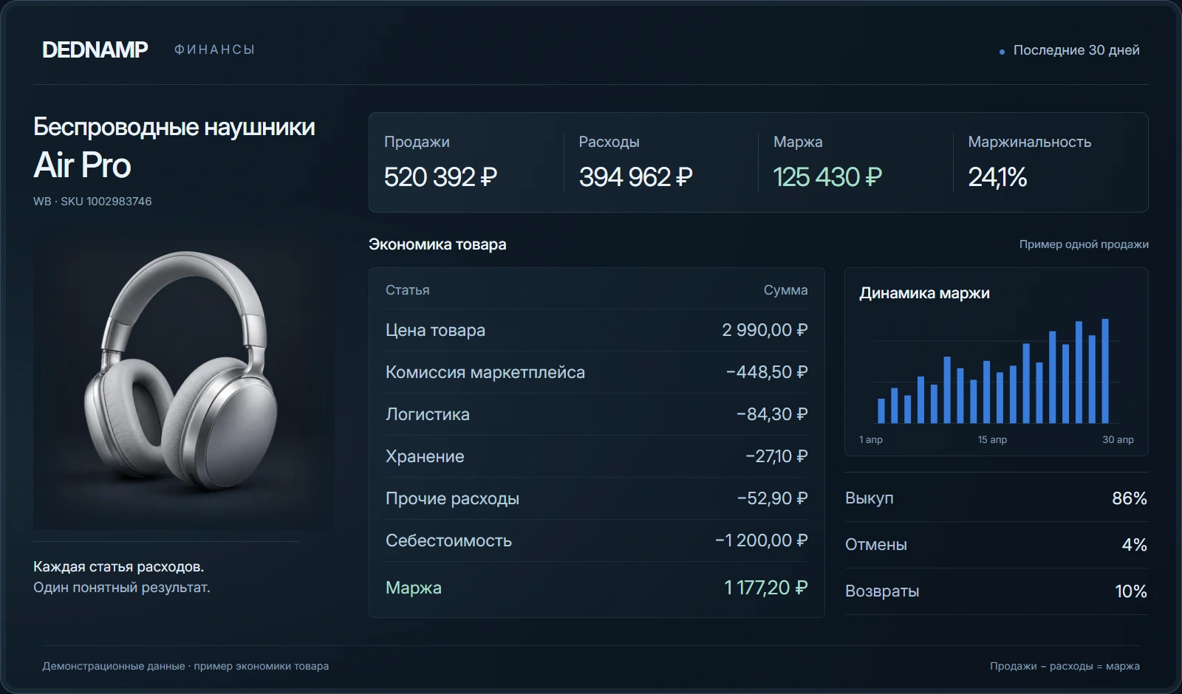Click the −448,50 ₽ commission amount
This screenshot has height=694, width=1182.
[767, 372]
